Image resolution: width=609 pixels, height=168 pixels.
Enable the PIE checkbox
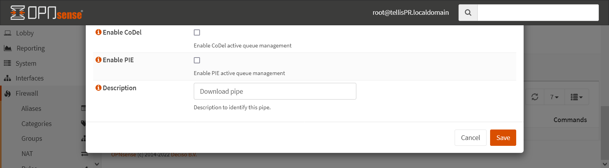pos(197,60)
